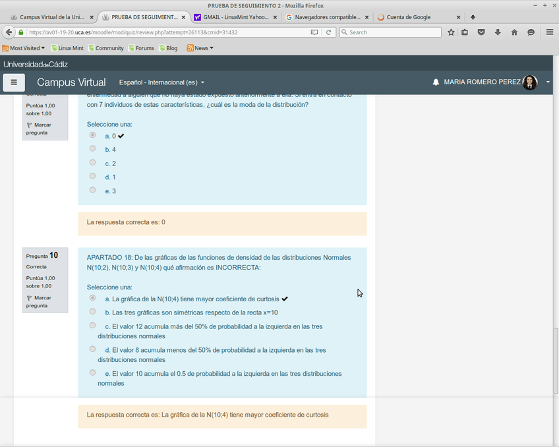The width and height of the screenshot is (559, 447).
Task: Expand the Español - Internacional language dropdown
Action: pos(162,82)
